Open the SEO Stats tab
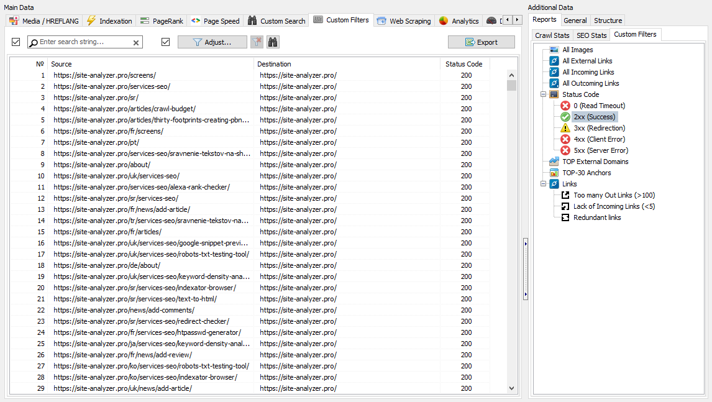The width and height of the screenshot is (712, 402). pos(591,35)
